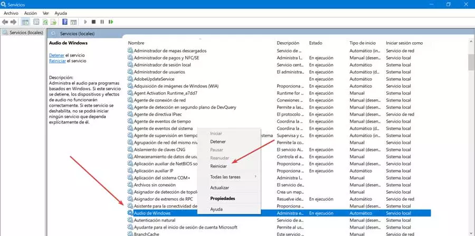Click the scrollbar up arrow of the services list

tap(471, 42)
